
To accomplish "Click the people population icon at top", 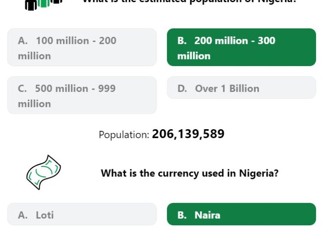I will pos(43,5).
